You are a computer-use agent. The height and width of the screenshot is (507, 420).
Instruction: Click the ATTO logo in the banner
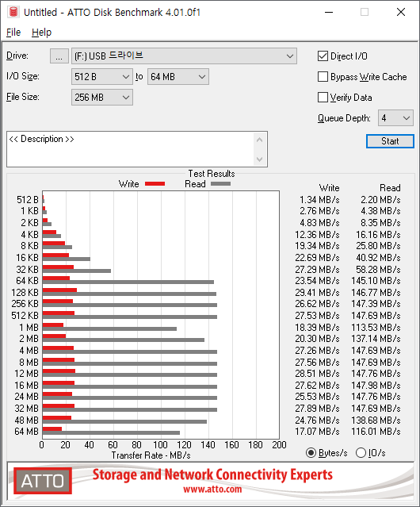(43, 481)
